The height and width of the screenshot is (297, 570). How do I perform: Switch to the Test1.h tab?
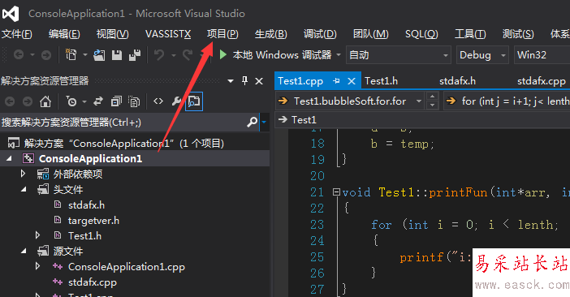click(381, 81)
